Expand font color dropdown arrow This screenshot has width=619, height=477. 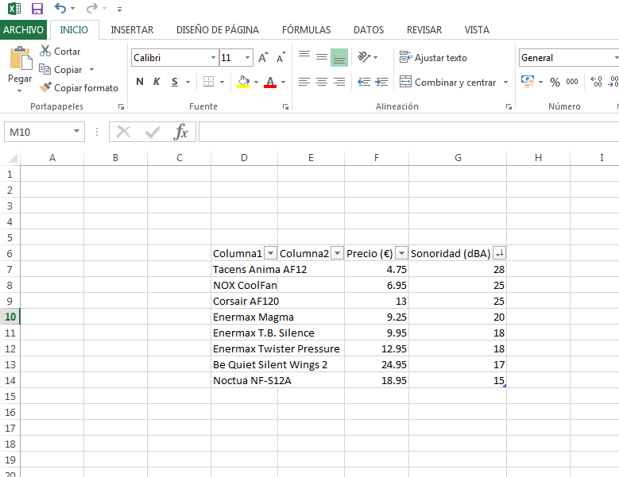point(284,82)
